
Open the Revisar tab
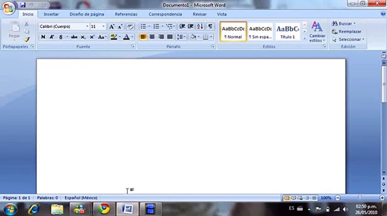tap(200, 14)
